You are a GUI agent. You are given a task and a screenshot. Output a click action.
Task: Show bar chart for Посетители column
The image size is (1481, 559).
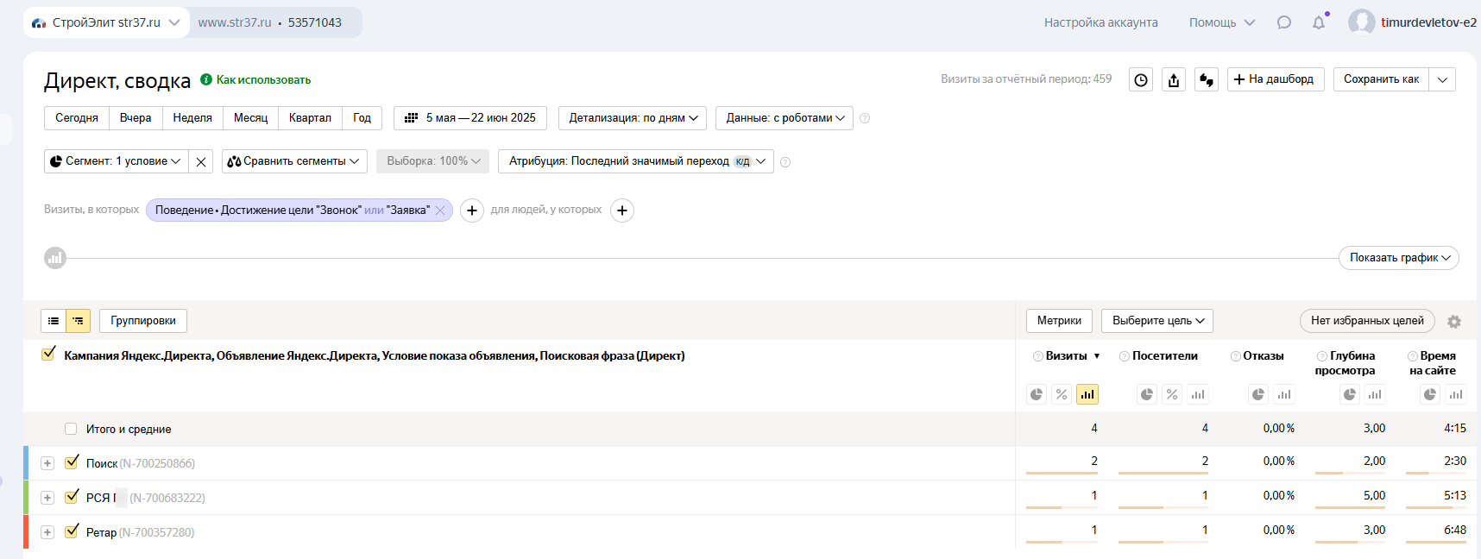[1198, 394]
